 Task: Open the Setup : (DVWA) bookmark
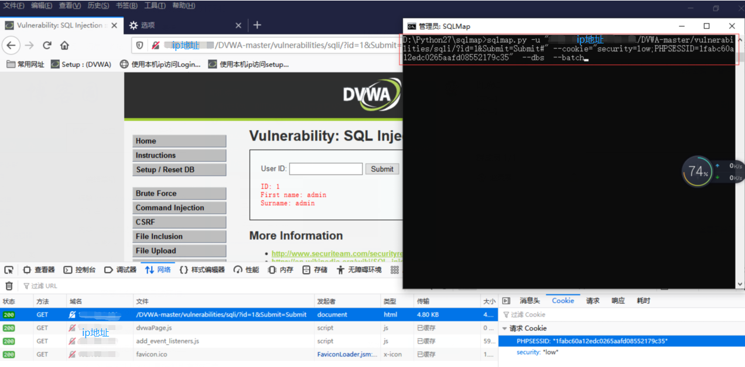tap(81, 64)
